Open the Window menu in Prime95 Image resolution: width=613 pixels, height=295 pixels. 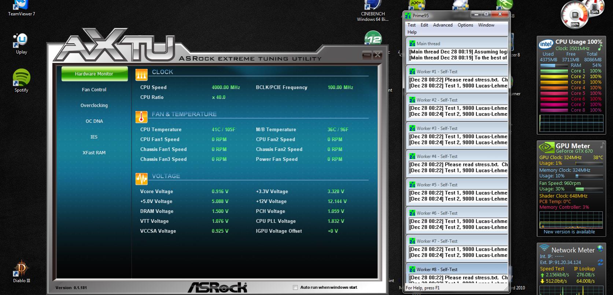pyautogui.click(x=486, y=25)
